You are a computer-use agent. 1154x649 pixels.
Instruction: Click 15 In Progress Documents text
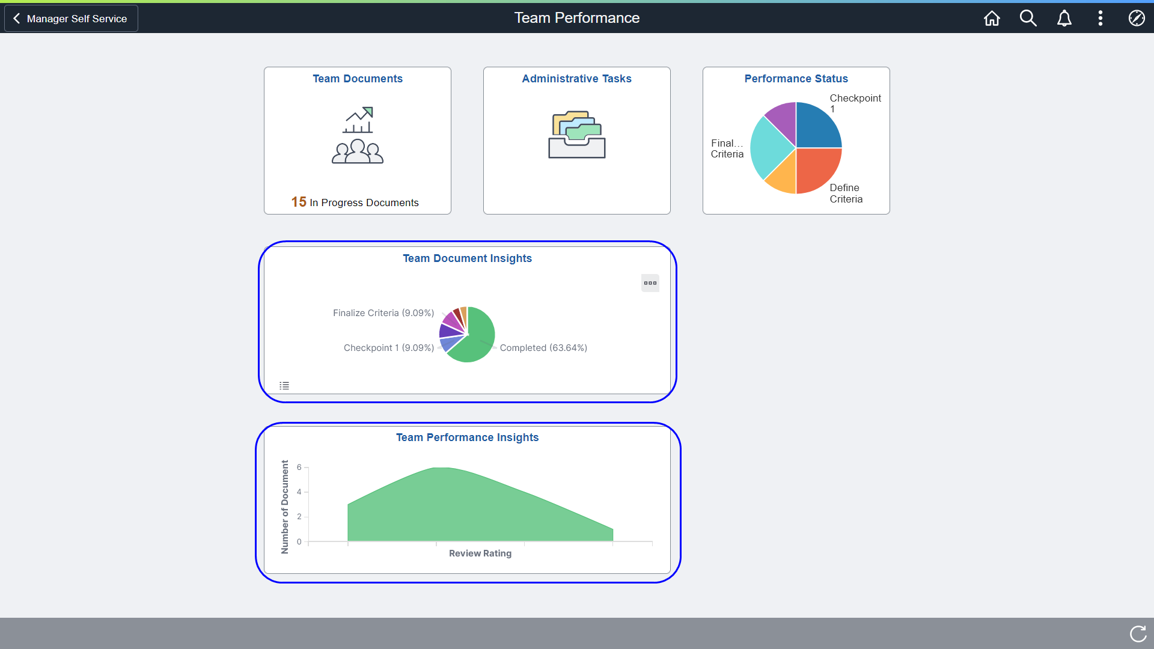tap(355, 203)
